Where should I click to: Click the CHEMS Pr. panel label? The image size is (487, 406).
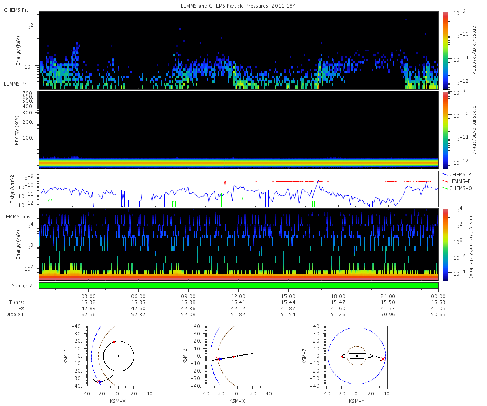click(x=16, y=10)
